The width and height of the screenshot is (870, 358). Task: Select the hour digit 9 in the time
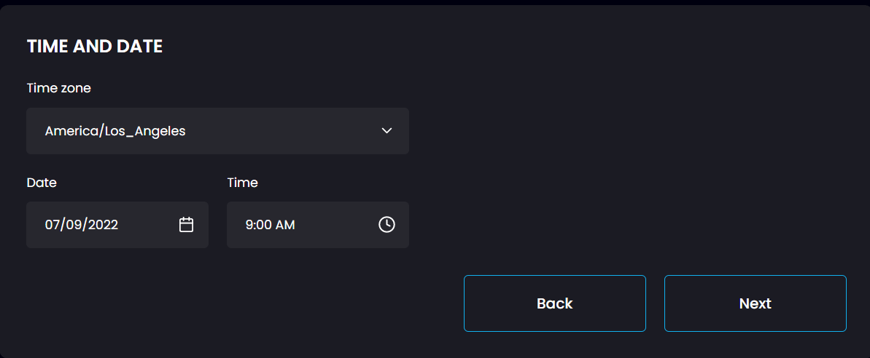[x=249, y=225]
